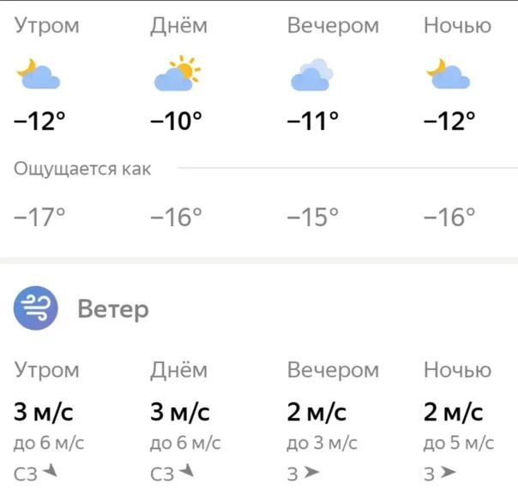Screen dimensions: 518x501
Task: Click the morning 3 м/с wind speed
Action: [x=43, y=412]
